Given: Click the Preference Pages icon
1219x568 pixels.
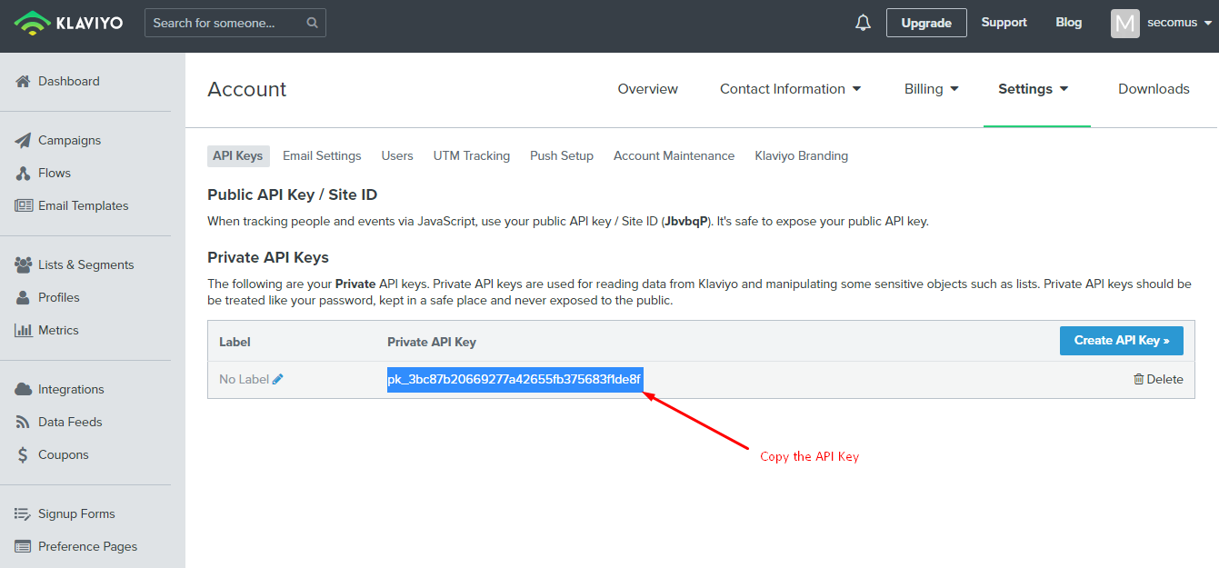Looking at the screenshot, I should click(x=24, y=546).
